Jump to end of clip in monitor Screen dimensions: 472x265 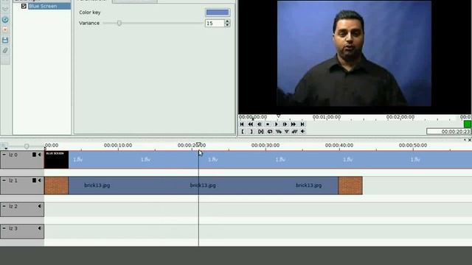point(302,124)
